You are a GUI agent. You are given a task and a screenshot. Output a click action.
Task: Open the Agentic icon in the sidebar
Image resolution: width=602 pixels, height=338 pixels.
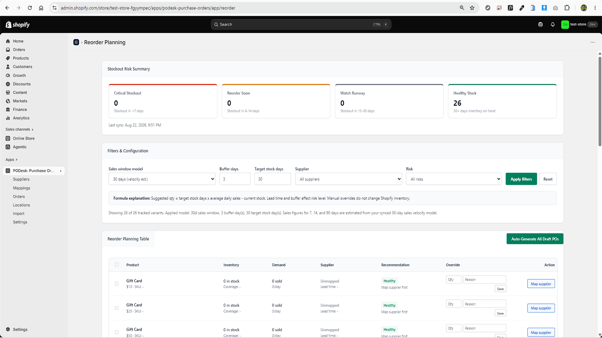pos(8,147)
